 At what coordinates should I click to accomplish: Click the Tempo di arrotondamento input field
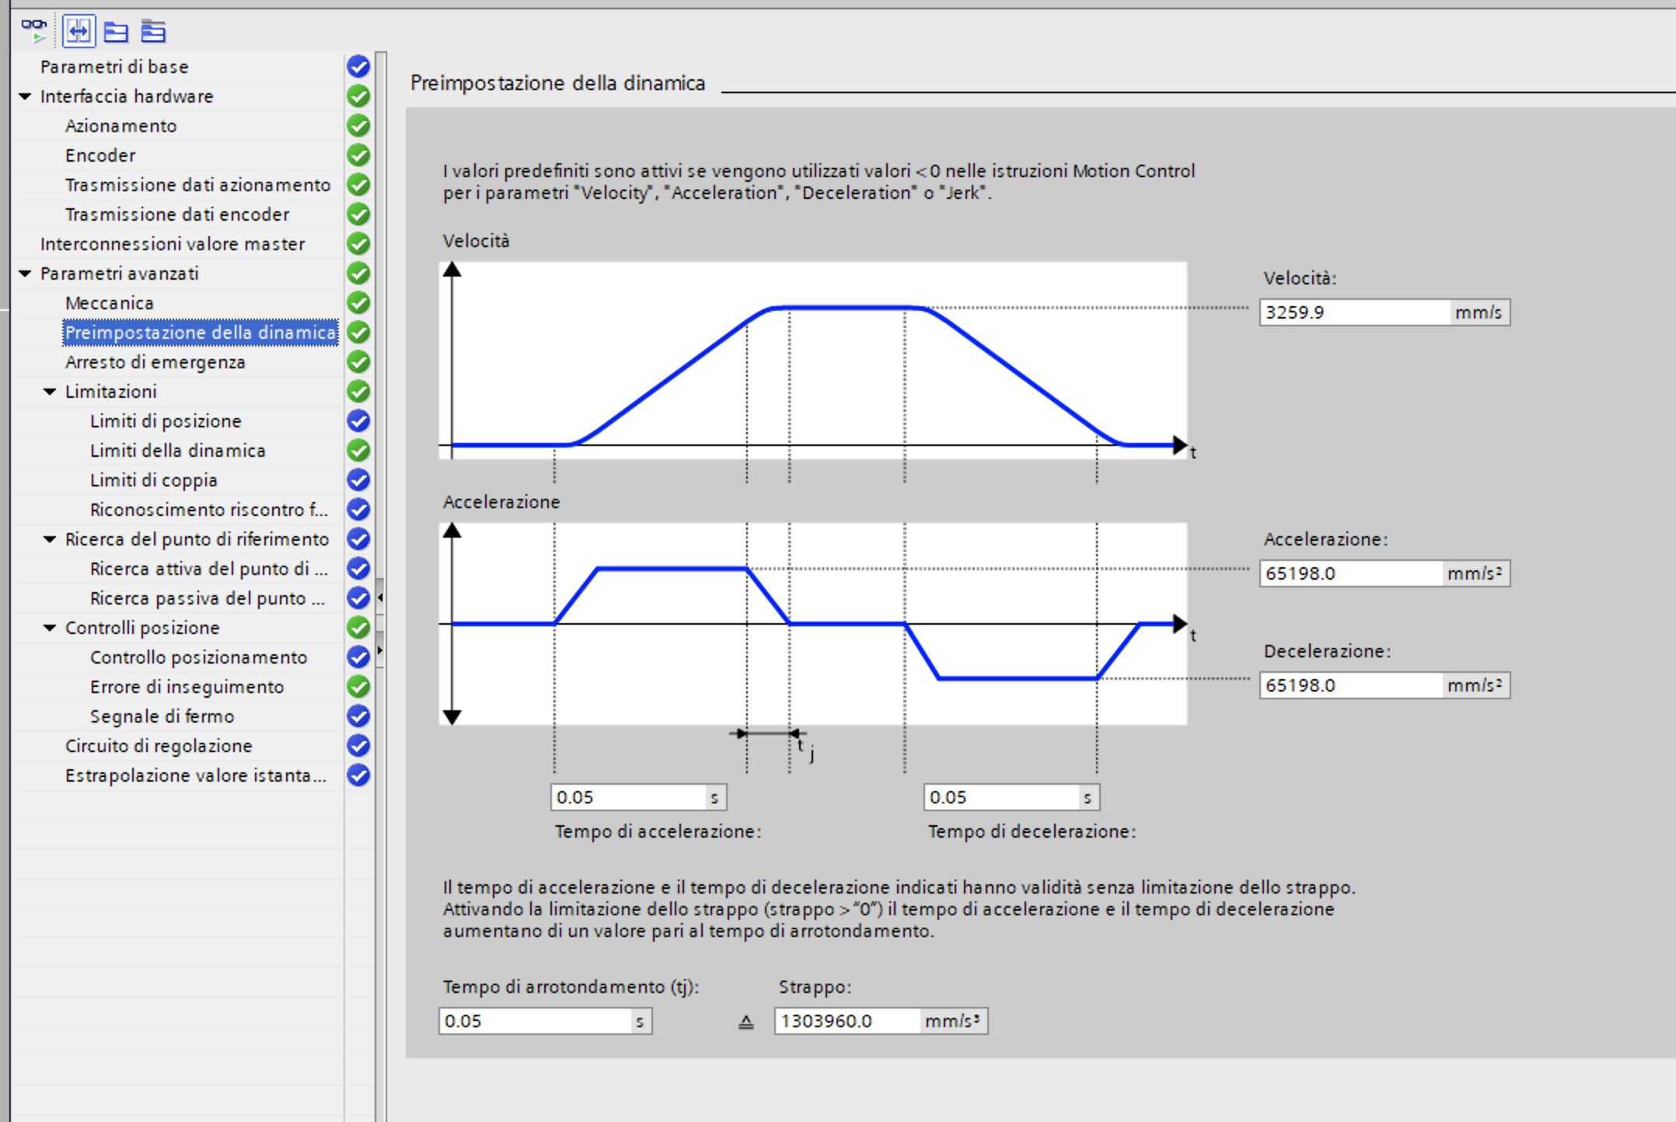coord(536,1021)
